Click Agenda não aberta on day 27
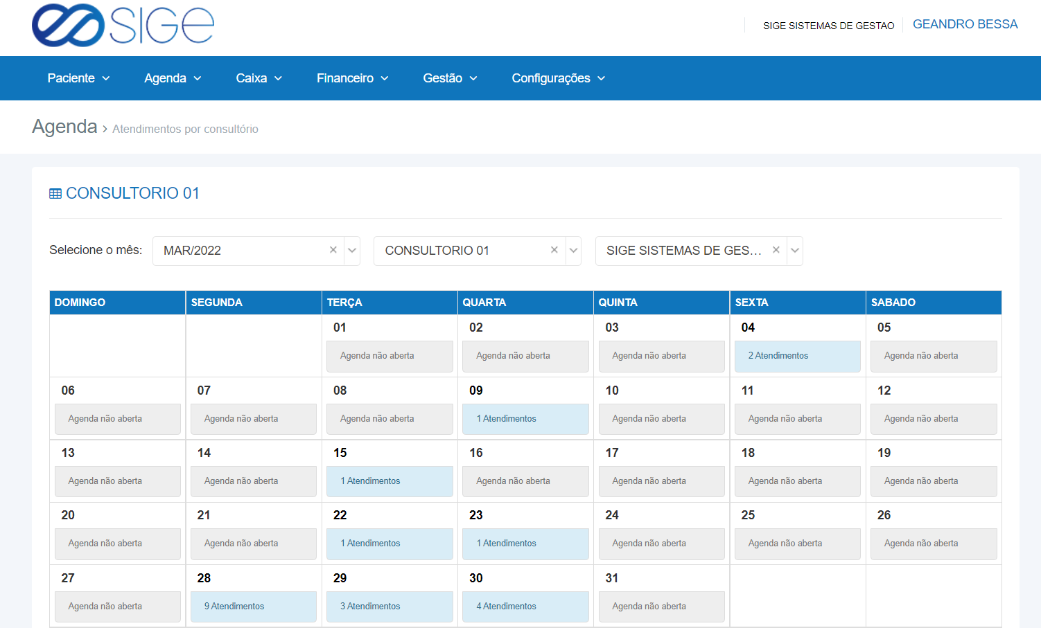This screenshot has height=628, width=1041. pos(118,607)
